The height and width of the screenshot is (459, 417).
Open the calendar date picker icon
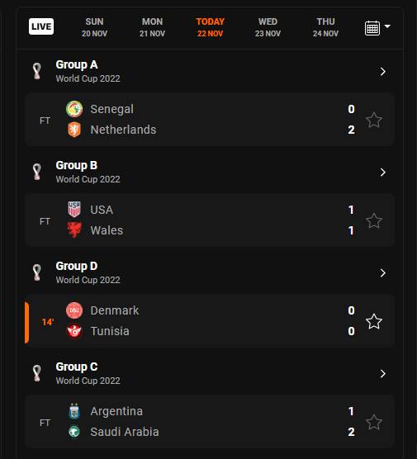[372, 28]
